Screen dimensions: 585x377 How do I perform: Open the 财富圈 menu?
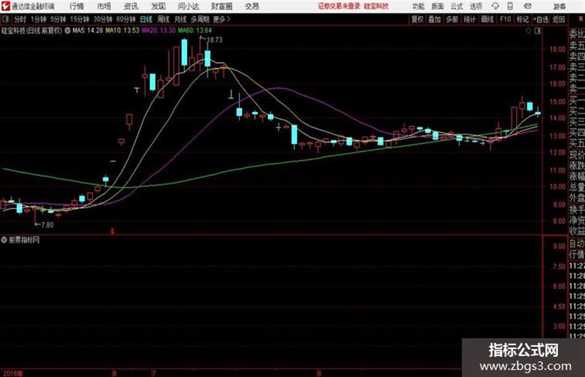pyautogui.click(x=222, y=6)
